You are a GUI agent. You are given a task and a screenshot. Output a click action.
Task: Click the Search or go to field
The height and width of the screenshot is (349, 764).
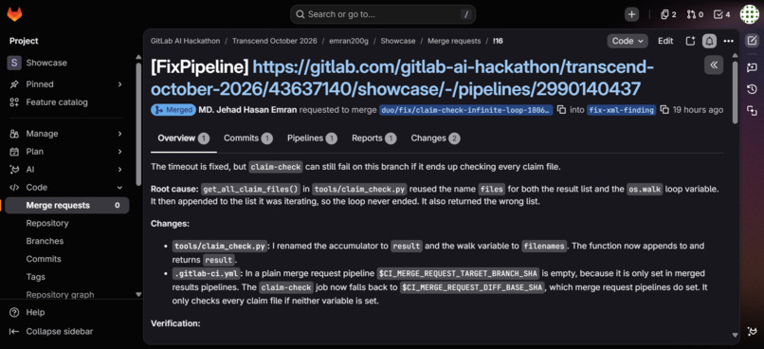383,14
